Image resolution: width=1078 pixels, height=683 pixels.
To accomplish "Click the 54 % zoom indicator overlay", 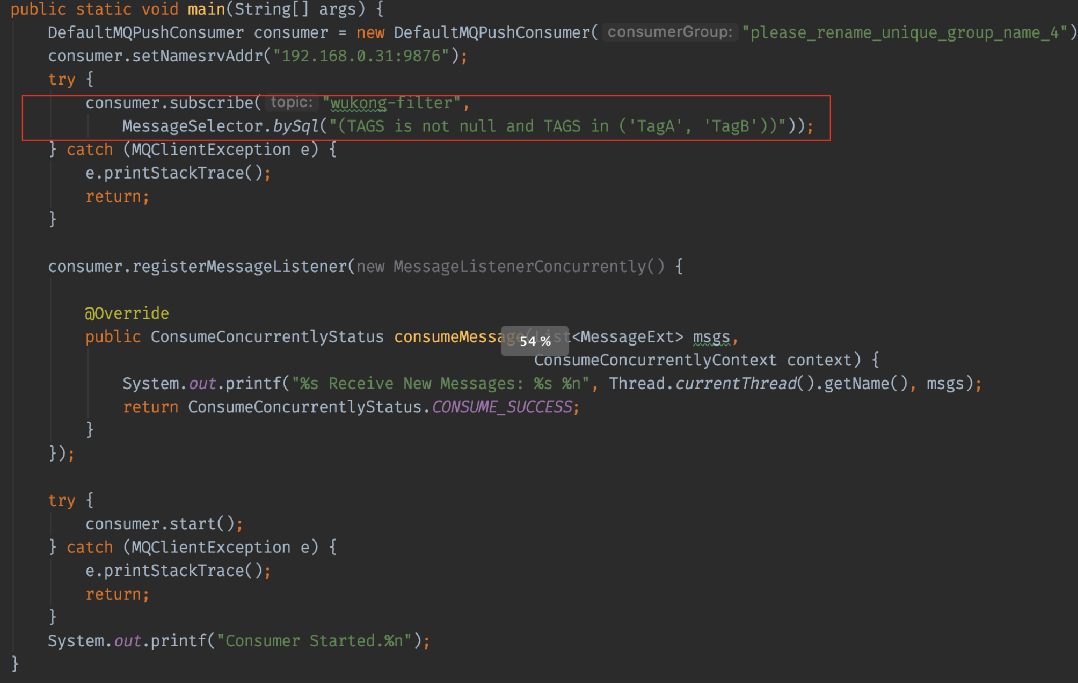I will pos(535,341).
